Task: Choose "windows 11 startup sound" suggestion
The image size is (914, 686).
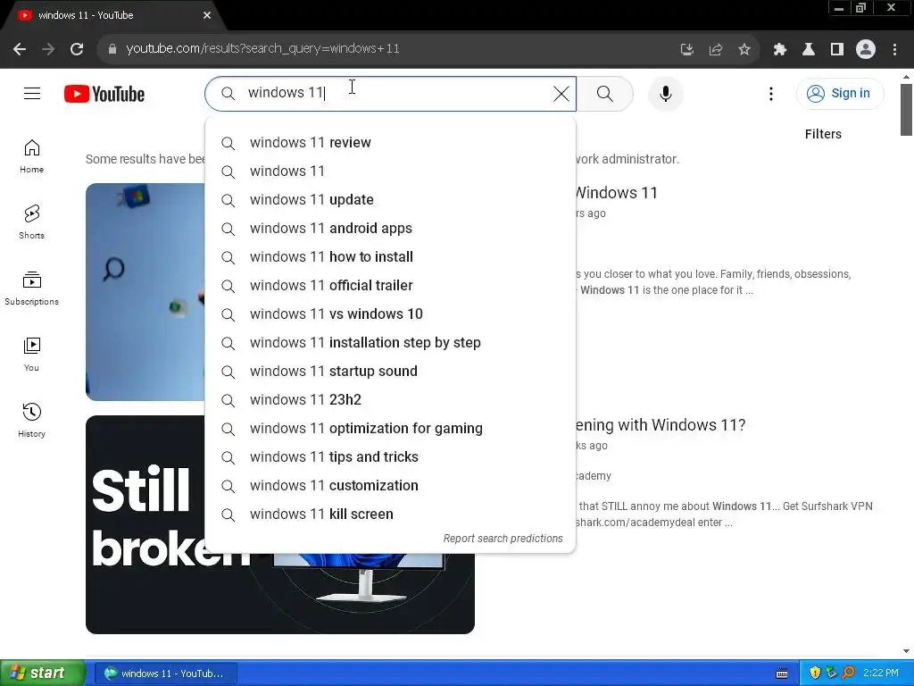Action: (x=391, y=372)
